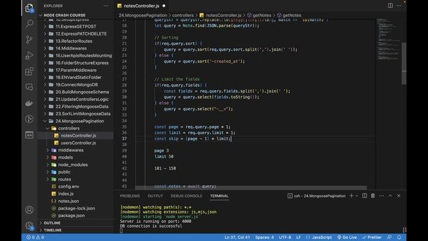
Task: Click Ln 37, Col 41 in status bar
Action: pyautogui.click(x=237, y=237)
